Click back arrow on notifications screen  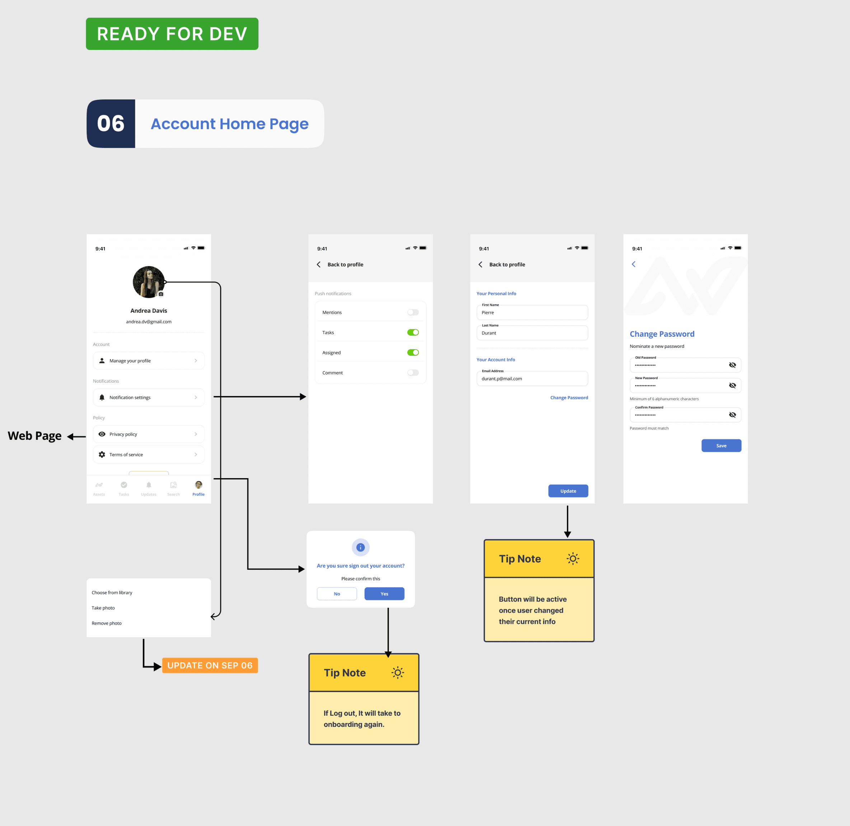[319, 265]
